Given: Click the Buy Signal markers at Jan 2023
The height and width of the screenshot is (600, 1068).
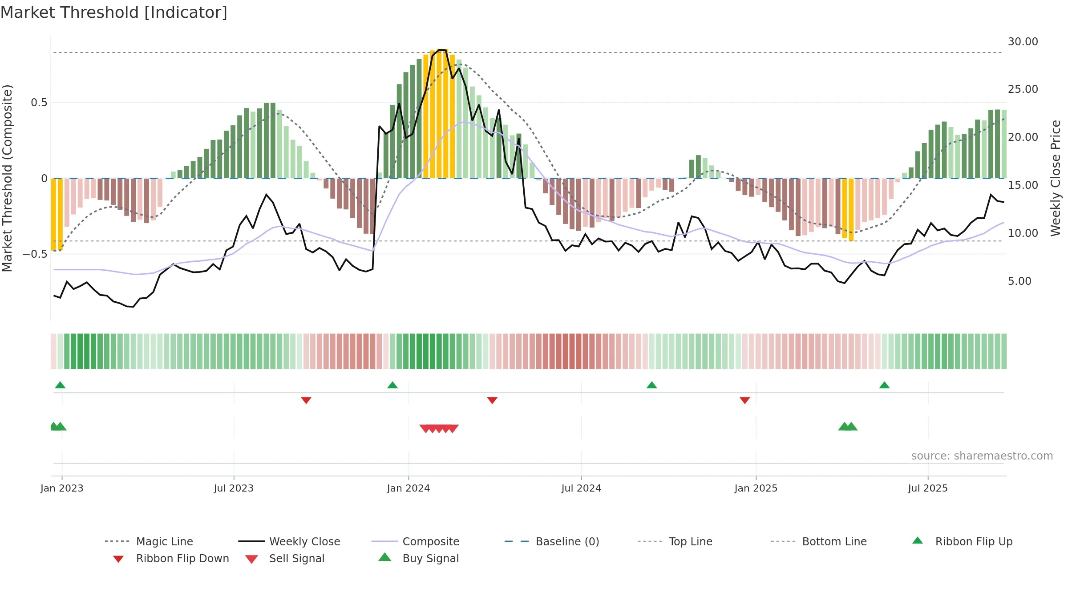Looking at the screenshot, I should 58,426.
